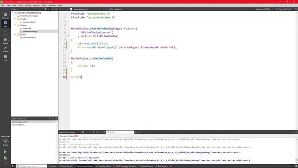The width and height of the screenshot is (298, 168).
Task: Re-run application from output pane
Action: pyautogui.click(x=93, y=132)
